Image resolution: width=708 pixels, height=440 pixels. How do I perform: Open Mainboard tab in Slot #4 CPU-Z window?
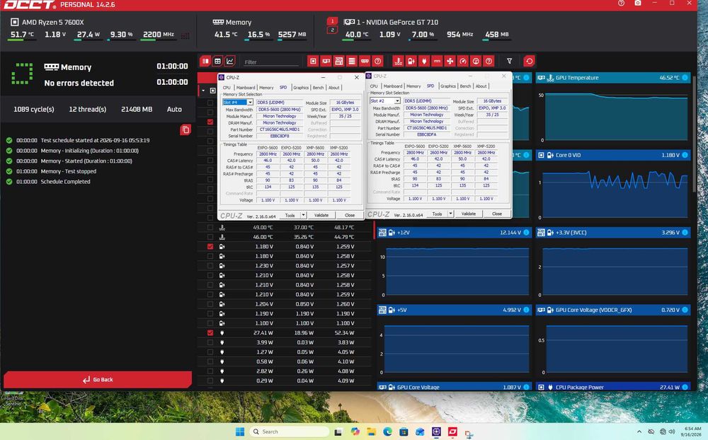click(246, 88)
